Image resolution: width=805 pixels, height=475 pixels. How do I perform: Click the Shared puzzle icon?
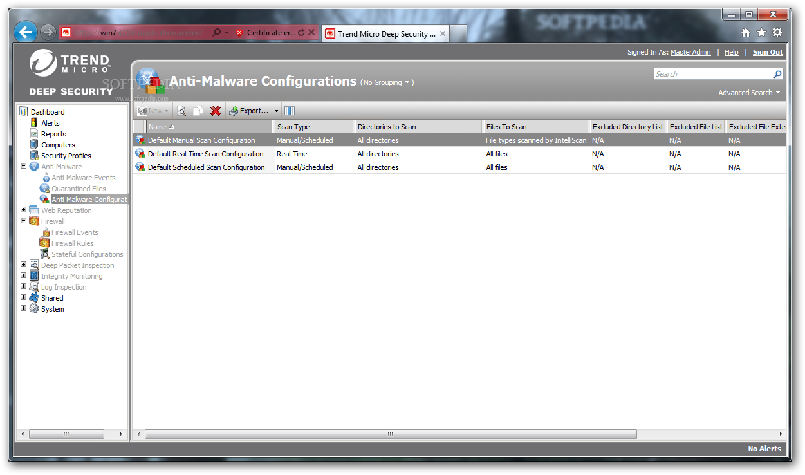pos(34,297)
